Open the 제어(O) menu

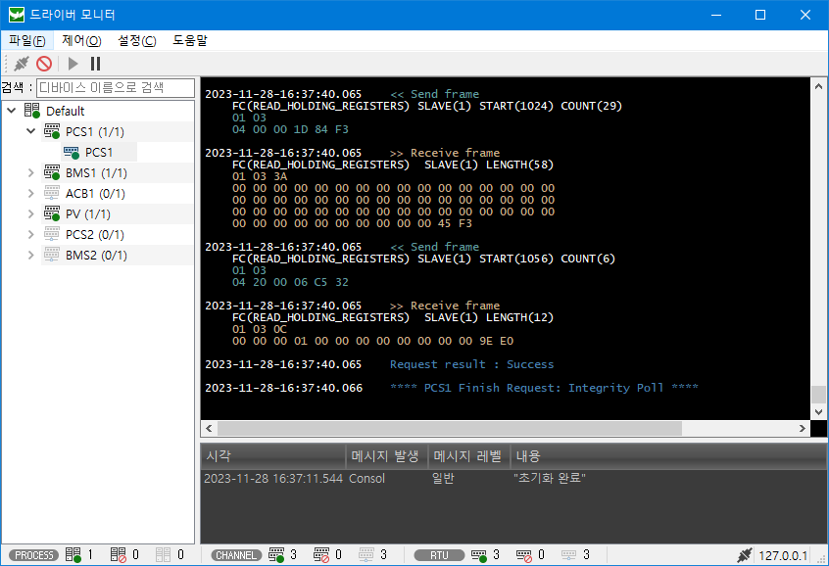(x=81, y=41)
